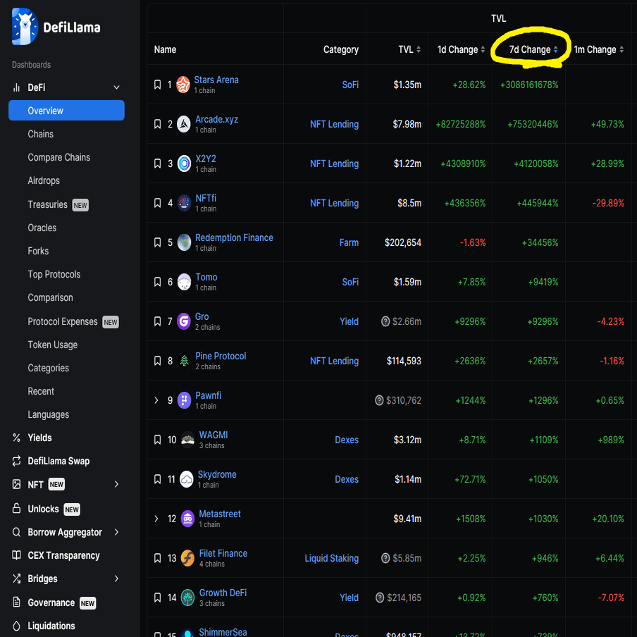Screen dimensions: 637x637
Task: Click the Growth DeFi logo icon
Action: click(187, 598)
